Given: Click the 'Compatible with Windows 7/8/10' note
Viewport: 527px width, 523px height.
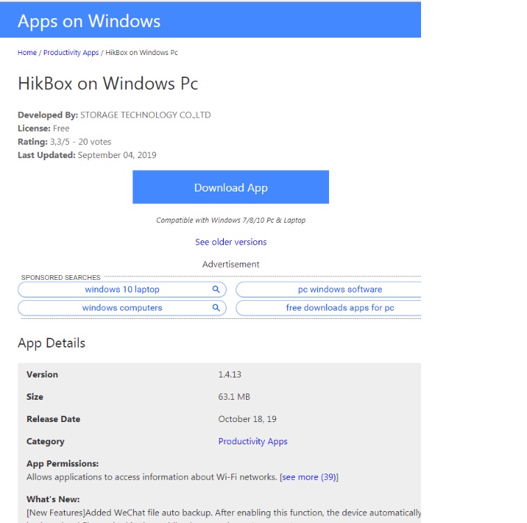Looking at the screenshot, I should point(231,221).
